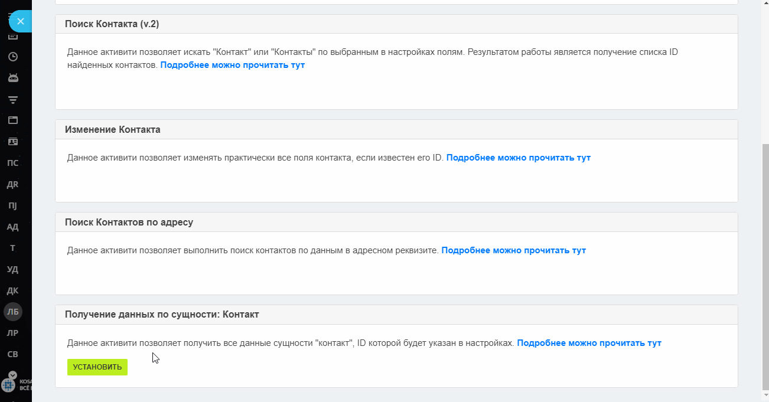This screenshot has height=402, width=769.
Task: Open the СВ sidebar item
Action: coord(12,354)
